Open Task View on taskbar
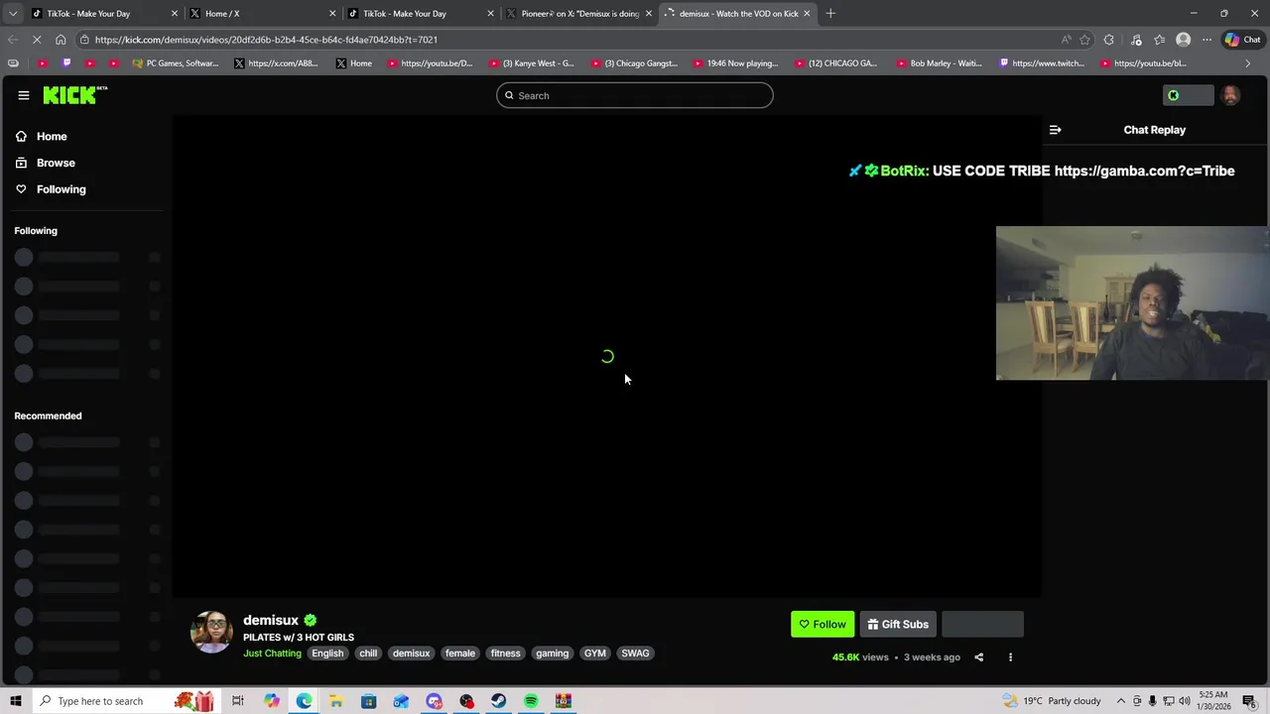The image size is (1270, 714). [238, 701]
